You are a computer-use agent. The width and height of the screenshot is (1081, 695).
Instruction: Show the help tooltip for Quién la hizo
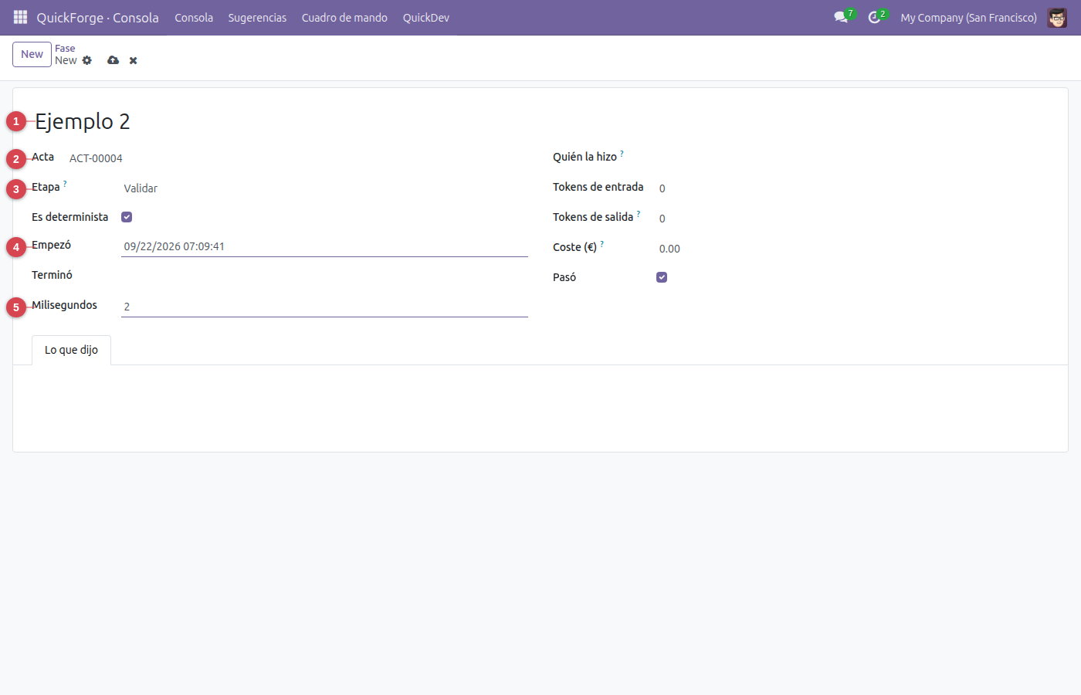tap(622, 154)
